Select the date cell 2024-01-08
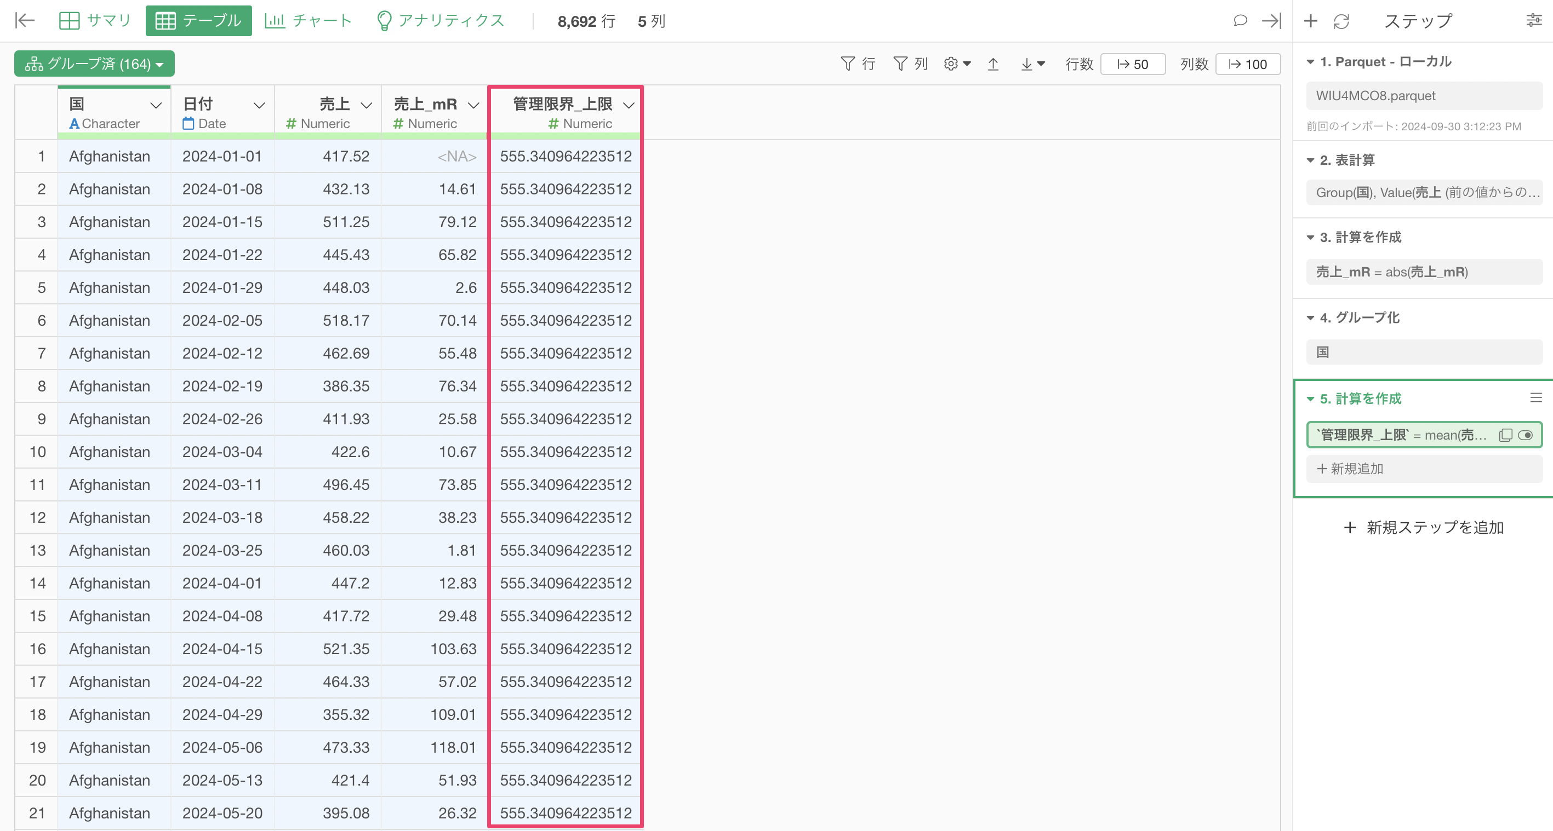Image resolution: width=1553 pixels, height=831 pixels. point(222,189)
